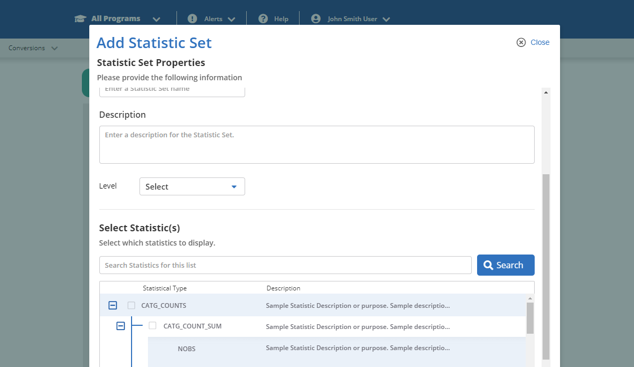Collapse the CATG_COUNTS tree node
The width and height of the screenshot is (634, 367).
click(x=113, y=305)
